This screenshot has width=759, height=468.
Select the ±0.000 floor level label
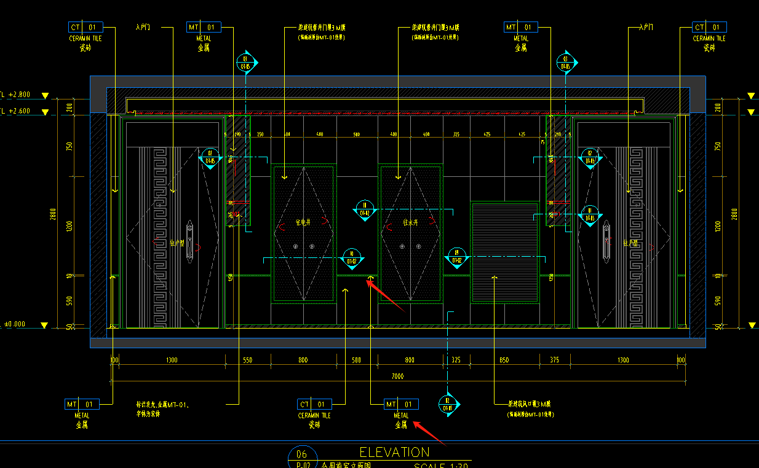15,324
